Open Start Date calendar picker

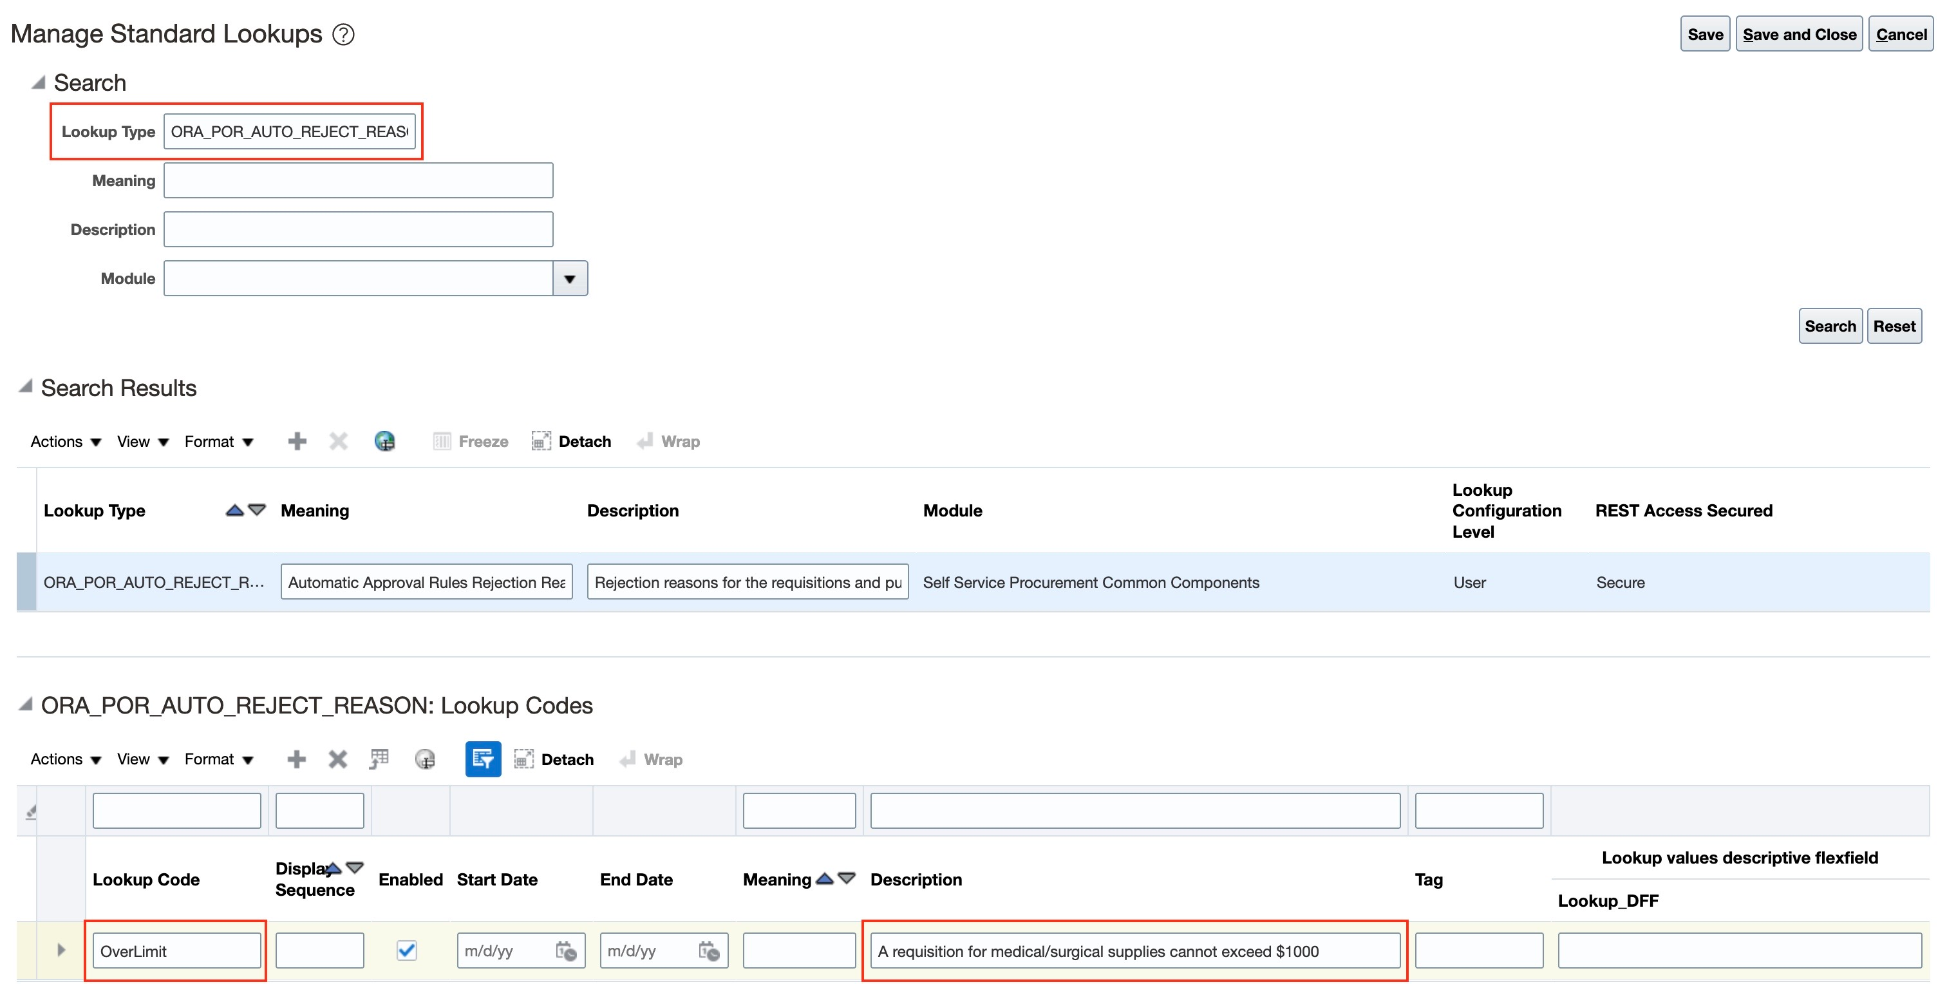tap(565, 950)
